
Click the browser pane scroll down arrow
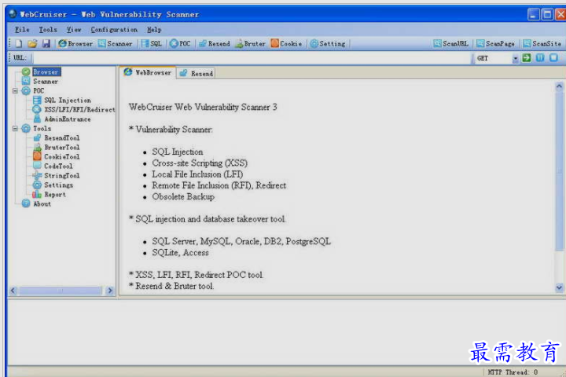(x=559, y=287)
